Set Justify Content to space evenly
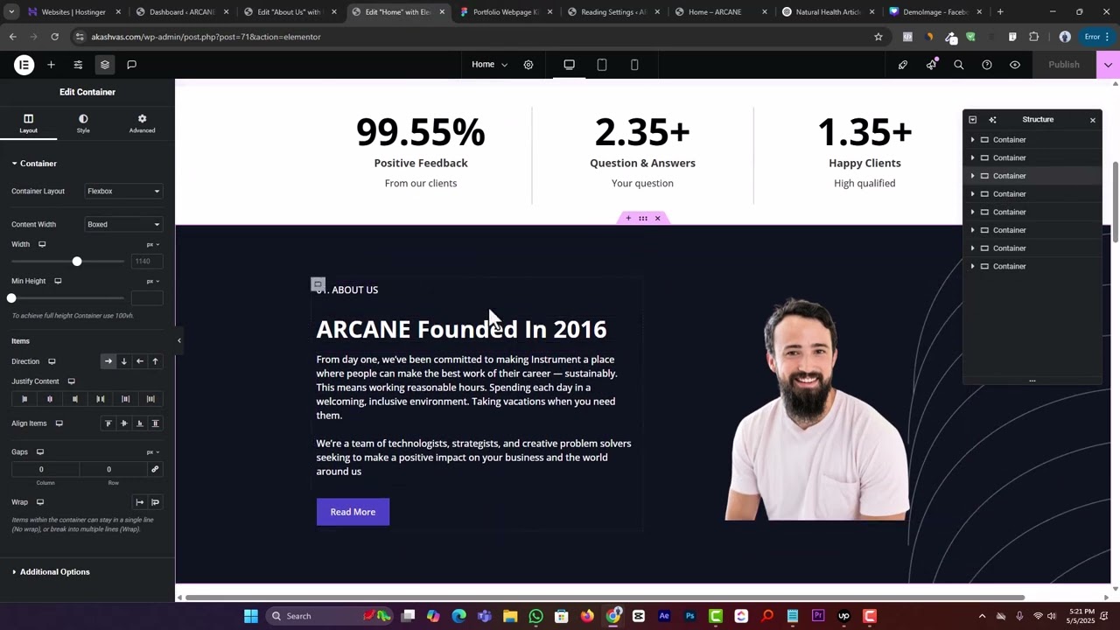This screenshot has height=630, width=1120. 150,399
